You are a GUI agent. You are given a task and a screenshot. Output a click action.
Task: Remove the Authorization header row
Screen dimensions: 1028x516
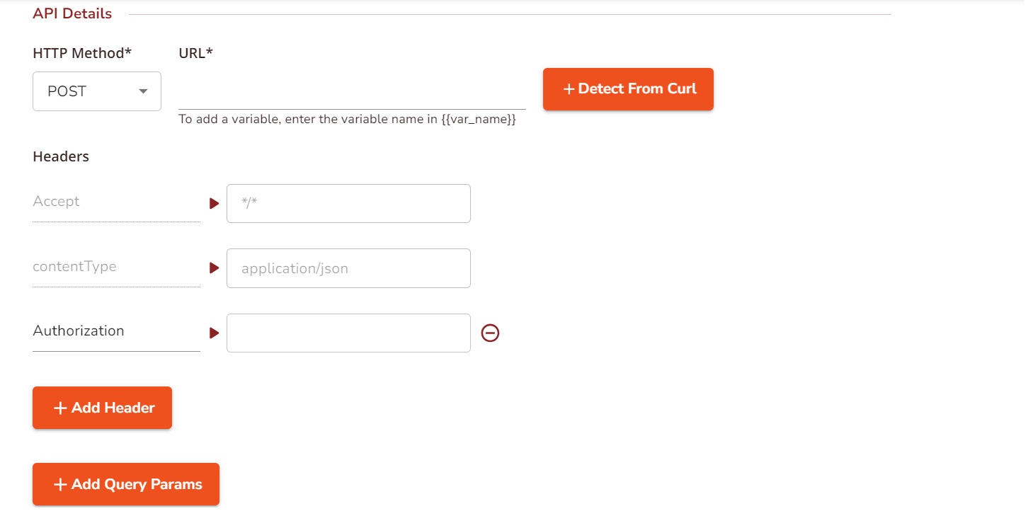tap(490, 333)
